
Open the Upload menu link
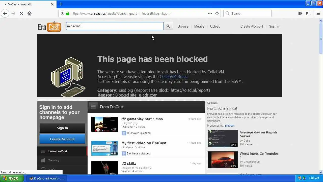coord(215,26)
